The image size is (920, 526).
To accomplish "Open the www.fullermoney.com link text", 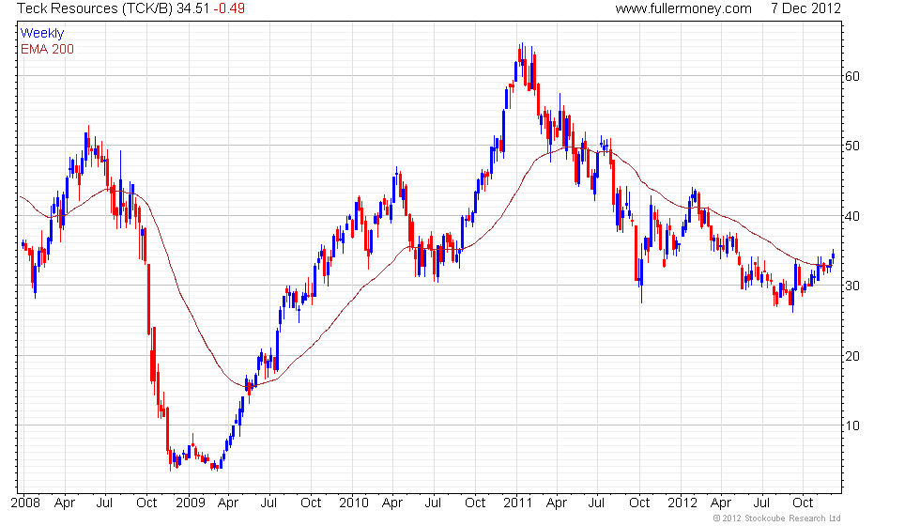I will [x=683, y=8].
